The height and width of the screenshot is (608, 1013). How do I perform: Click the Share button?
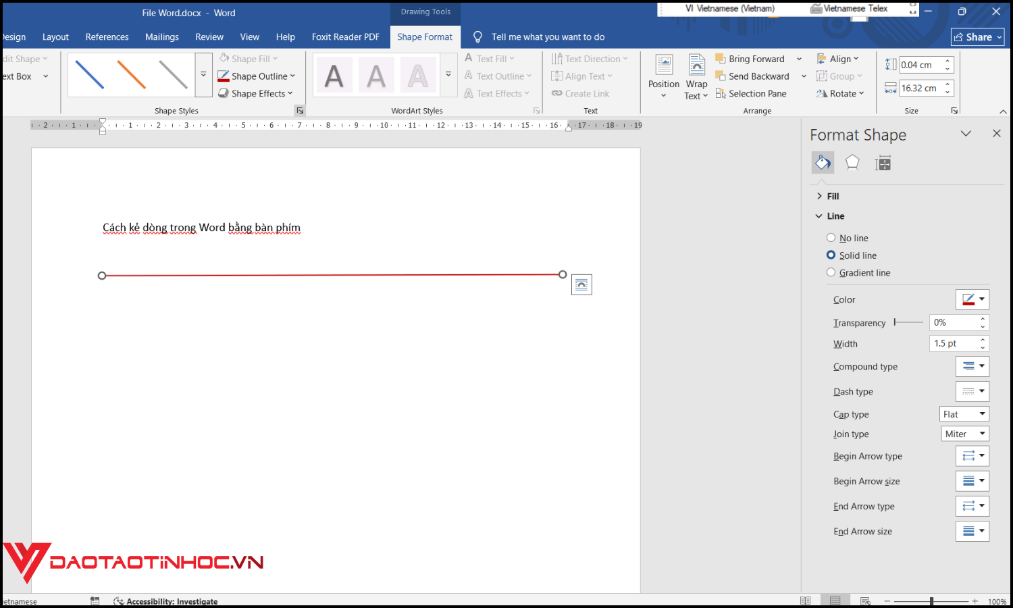pos(977,37)
